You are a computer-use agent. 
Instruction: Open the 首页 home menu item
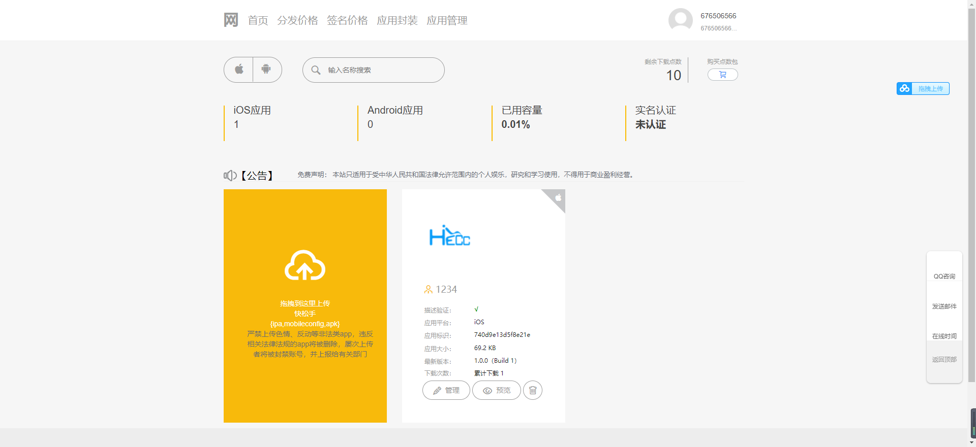tap(258, 20)
